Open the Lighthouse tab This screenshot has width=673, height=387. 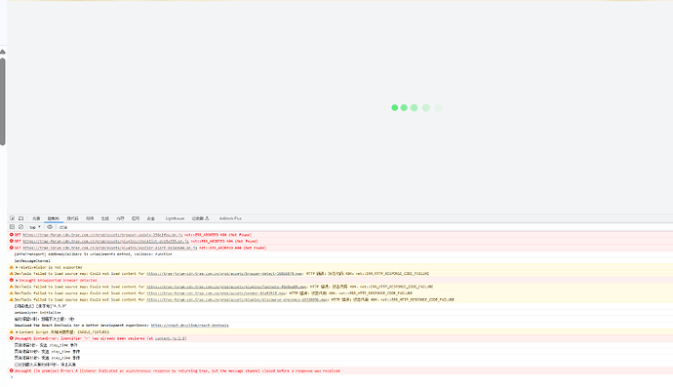[x=175, y=218]
